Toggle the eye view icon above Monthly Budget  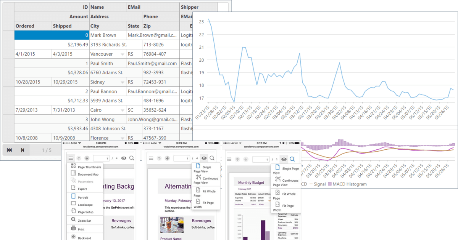(284, 159)
